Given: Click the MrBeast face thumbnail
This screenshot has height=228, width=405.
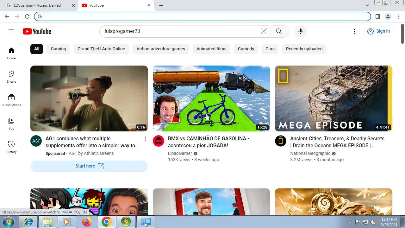Looking at the screenshot, I should pos(211,202).
